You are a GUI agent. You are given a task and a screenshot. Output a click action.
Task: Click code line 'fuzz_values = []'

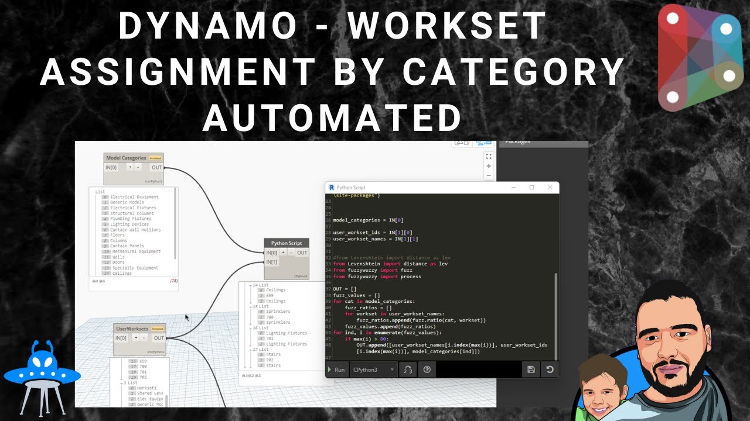click(x=356, y=295)
